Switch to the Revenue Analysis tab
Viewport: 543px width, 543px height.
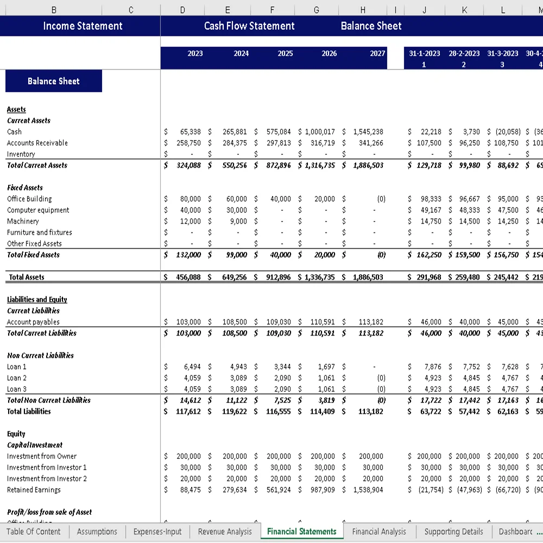coord(224,532)
